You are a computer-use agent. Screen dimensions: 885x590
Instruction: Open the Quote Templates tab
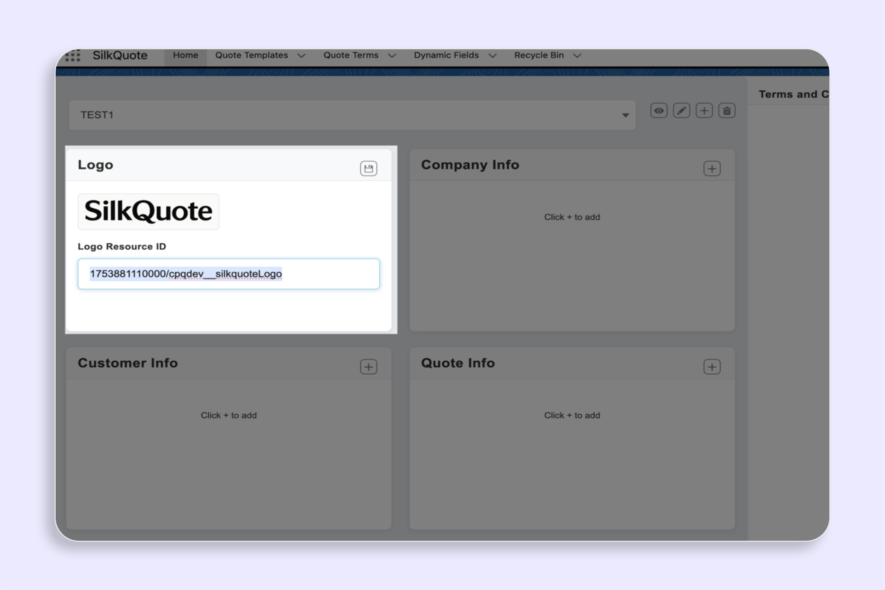point(251,55)
